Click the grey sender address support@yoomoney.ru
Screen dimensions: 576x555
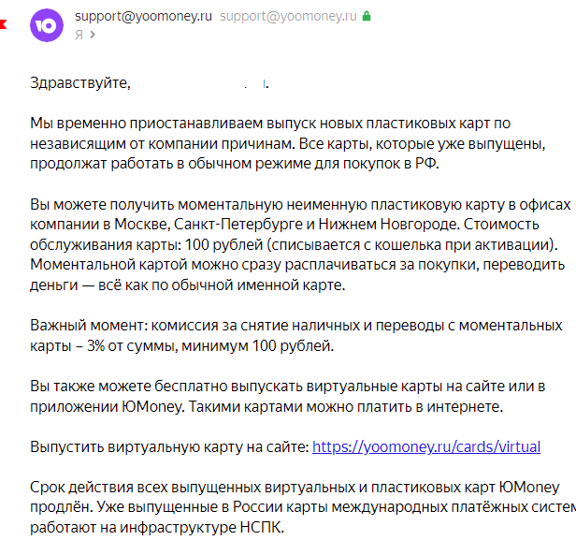pyautogui.click(x=288, y=16)
